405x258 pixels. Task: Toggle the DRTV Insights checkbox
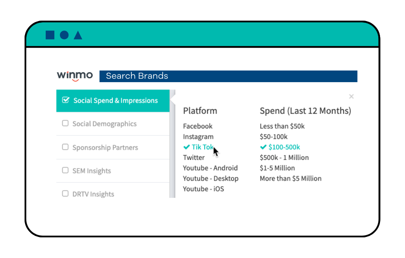65,193
